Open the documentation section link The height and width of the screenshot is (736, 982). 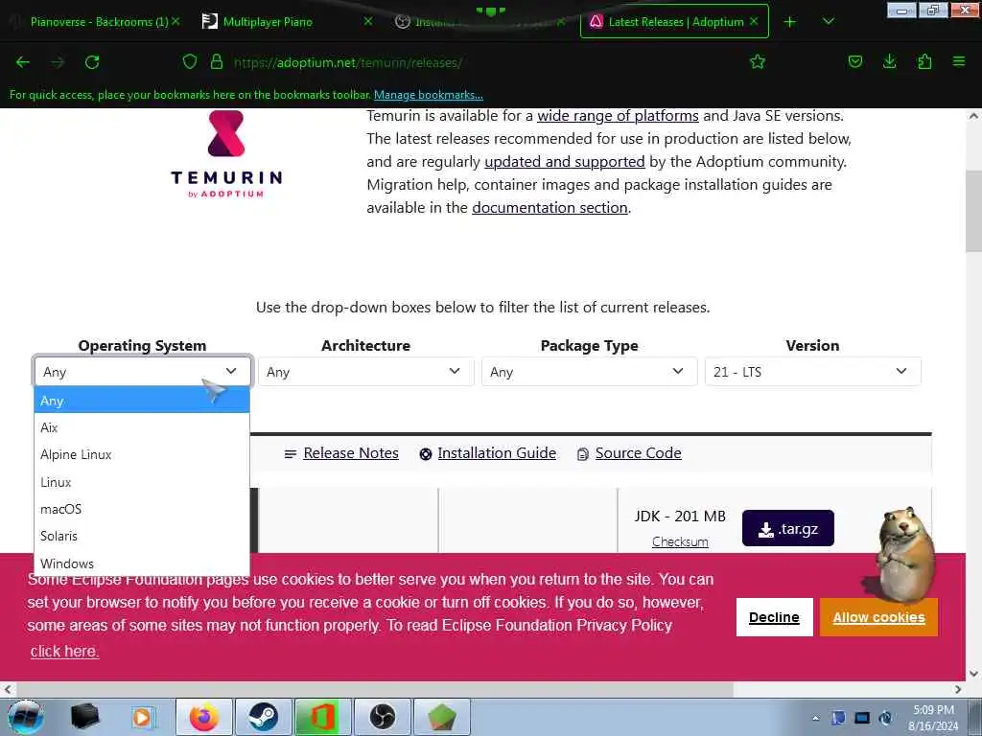tap(549, 208)
